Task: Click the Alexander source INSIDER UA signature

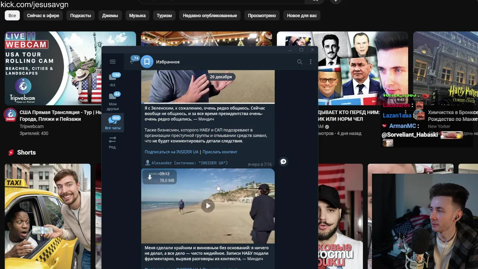Action: coord(186,163)
